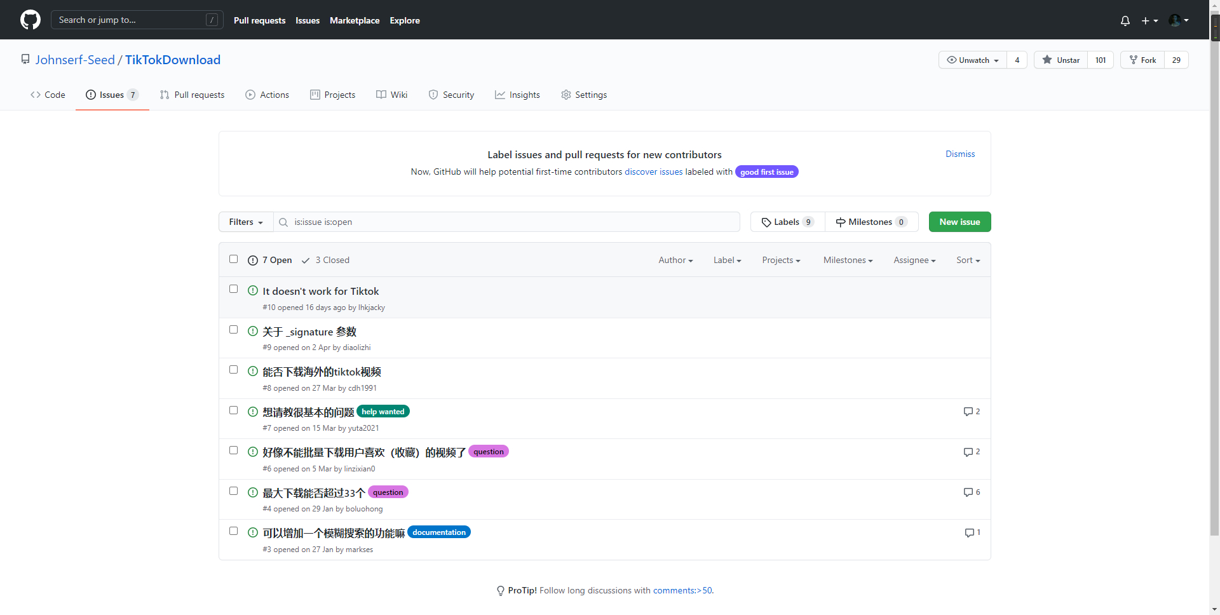Open the Label filter dropdown
Screen dimensions: 1220x615
tap(727, 260)
